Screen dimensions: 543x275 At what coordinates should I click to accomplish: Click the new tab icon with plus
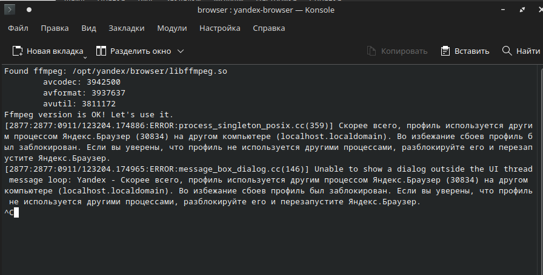point(18,51)
